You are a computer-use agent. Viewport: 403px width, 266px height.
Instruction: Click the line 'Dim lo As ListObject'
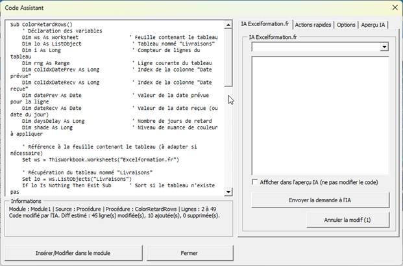pyautogui.click(x=52, y=44)
